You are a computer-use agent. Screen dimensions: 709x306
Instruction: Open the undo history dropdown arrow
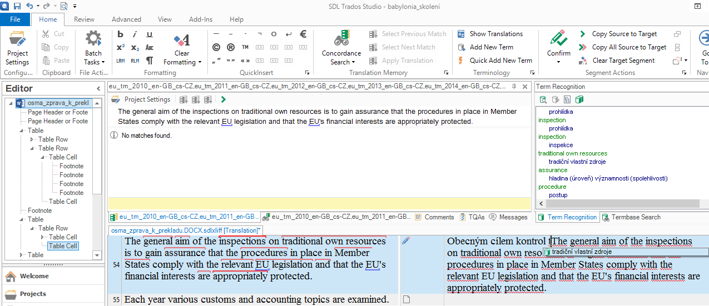tap(38, 6)
